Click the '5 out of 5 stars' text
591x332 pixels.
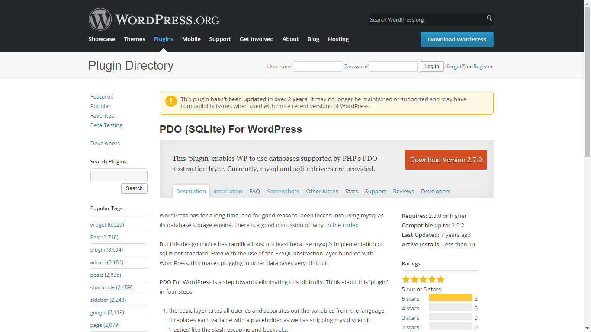(421, 290)
